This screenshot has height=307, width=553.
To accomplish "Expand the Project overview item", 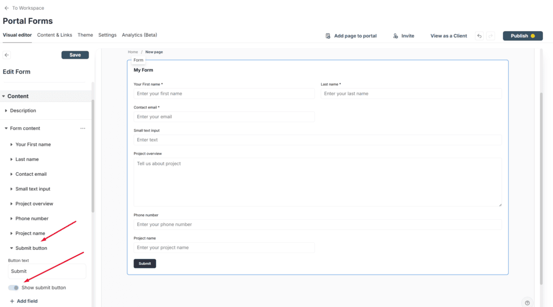I will point(11,204).
